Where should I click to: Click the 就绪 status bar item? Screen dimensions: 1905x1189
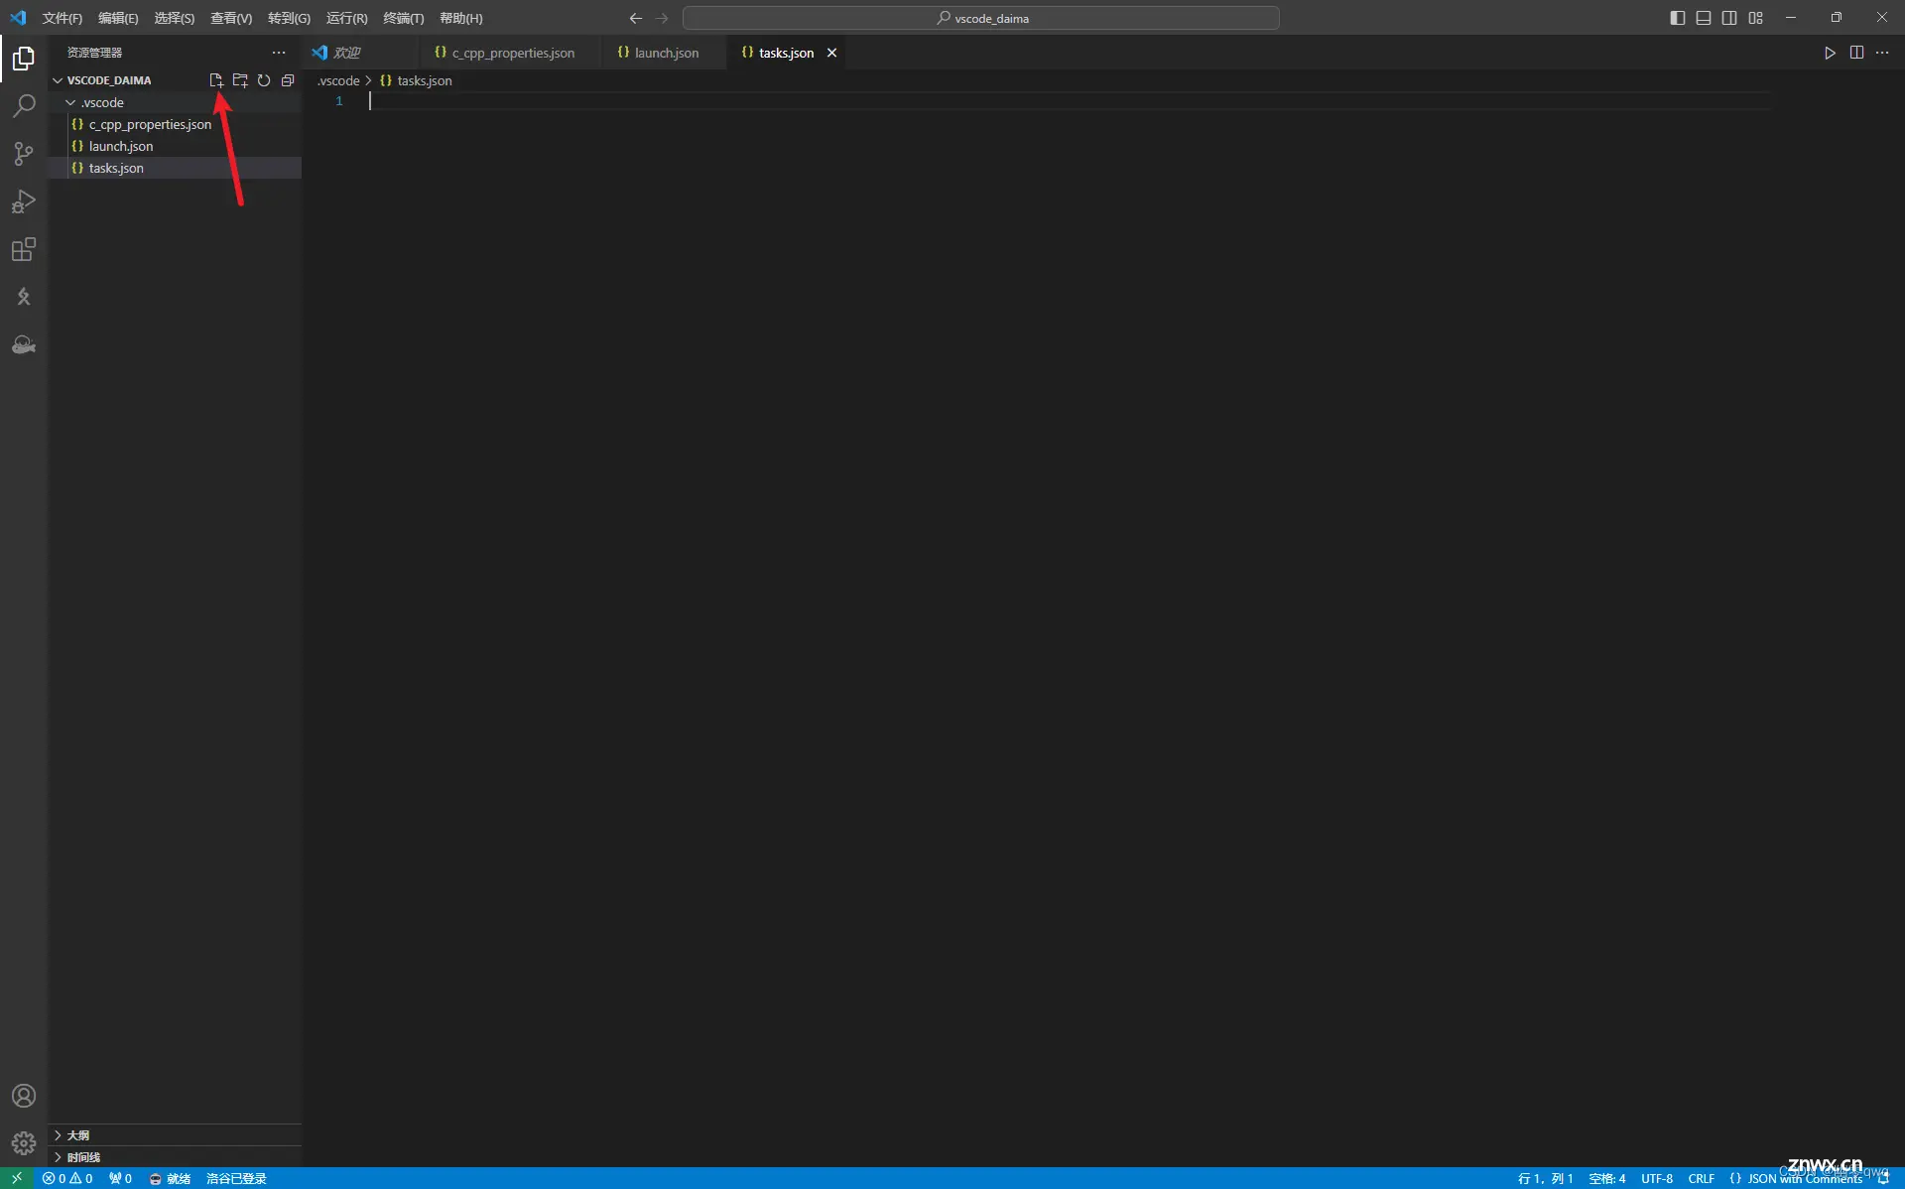pos(170,1178)
